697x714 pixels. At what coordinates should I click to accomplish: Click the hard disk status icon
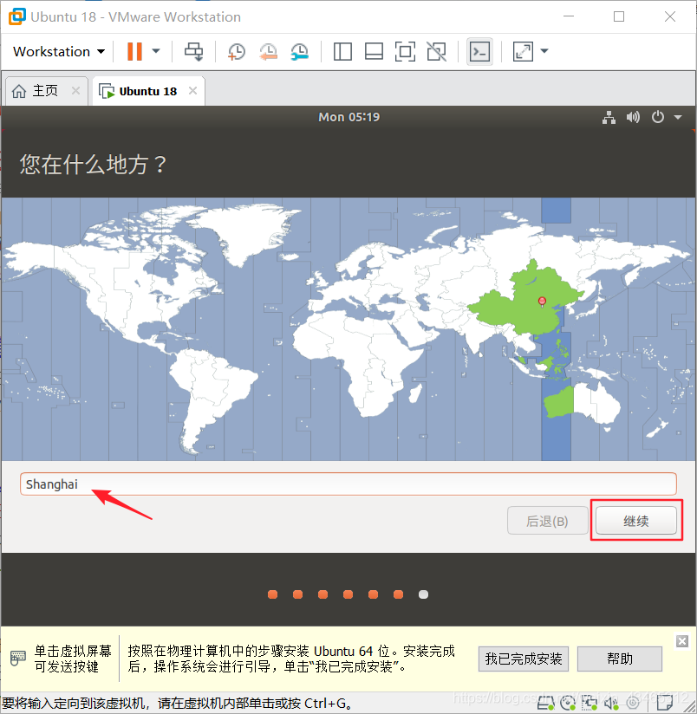(546, 703)
